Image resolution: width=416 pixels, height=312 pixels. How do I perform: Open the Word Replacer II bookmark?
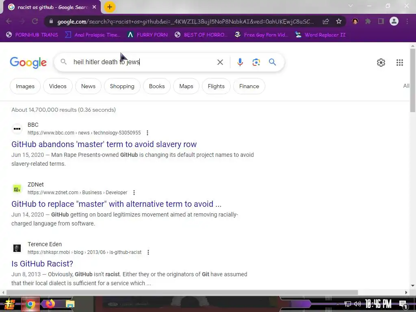pos(320,35)
